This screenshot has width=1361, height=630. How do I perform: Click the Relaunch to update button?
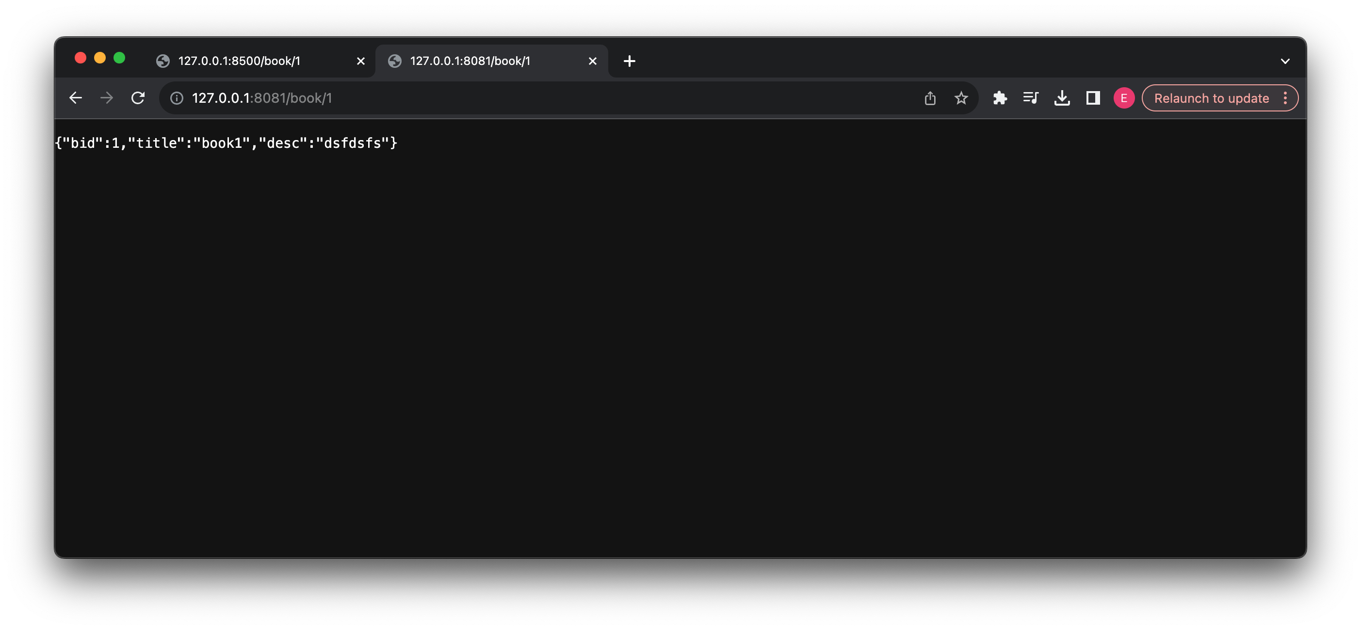1212,98
